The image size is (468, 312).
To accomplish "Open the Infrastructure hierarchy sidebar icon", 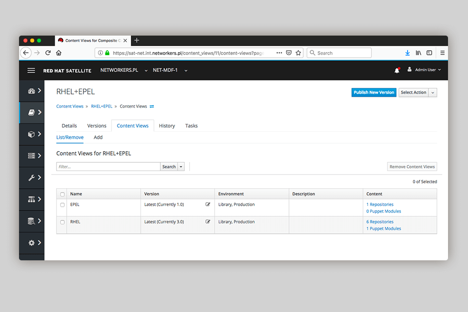I will click(x=32, y=199).
